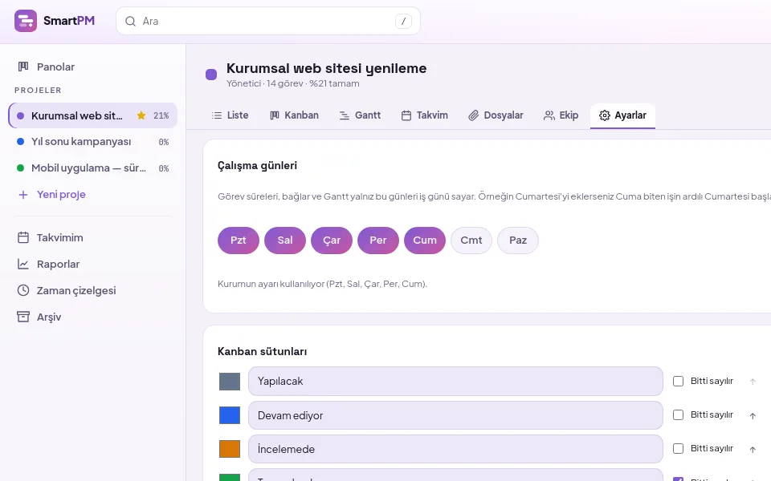The height and width of the screenshot is (481, 771).
Task: Toggle Pzt working day
Action: (239, 240)
